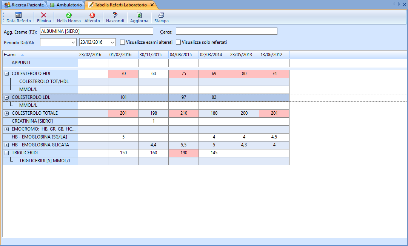Click into the Cerca search field
This screenshot has width=408, height=246.
[x=226, y=31]
